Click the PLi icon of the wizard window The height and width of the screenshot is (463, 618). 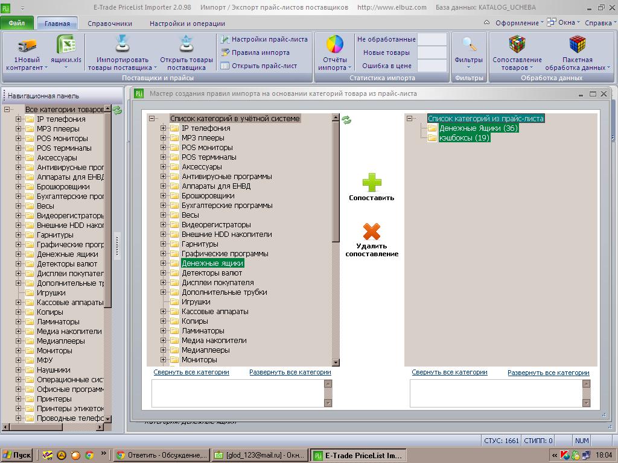click(x=139, y=93)
